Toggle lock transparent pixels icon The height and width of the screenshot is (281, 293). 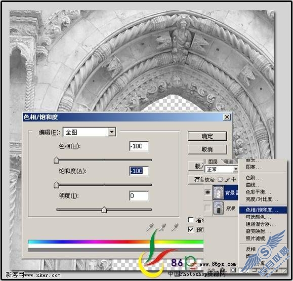(220, 179)
